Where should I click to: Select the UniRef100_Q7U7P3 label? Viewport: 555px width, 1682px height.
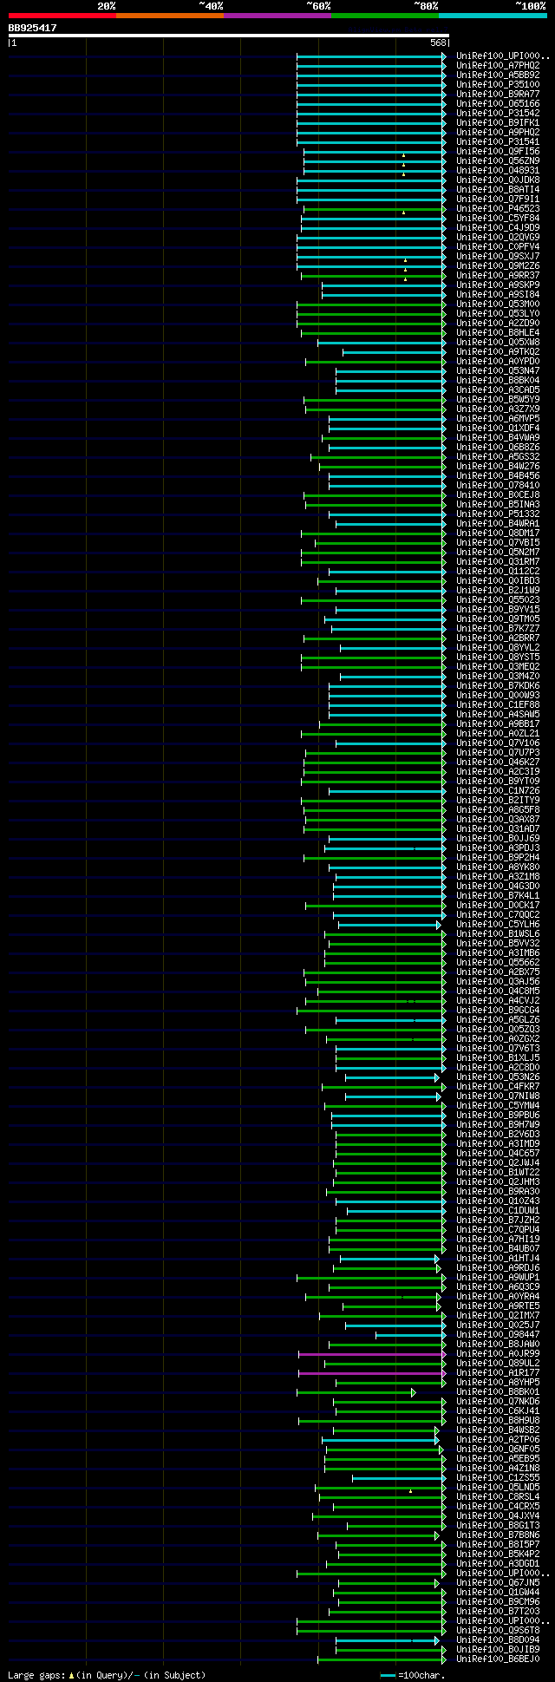coord(498,752)
